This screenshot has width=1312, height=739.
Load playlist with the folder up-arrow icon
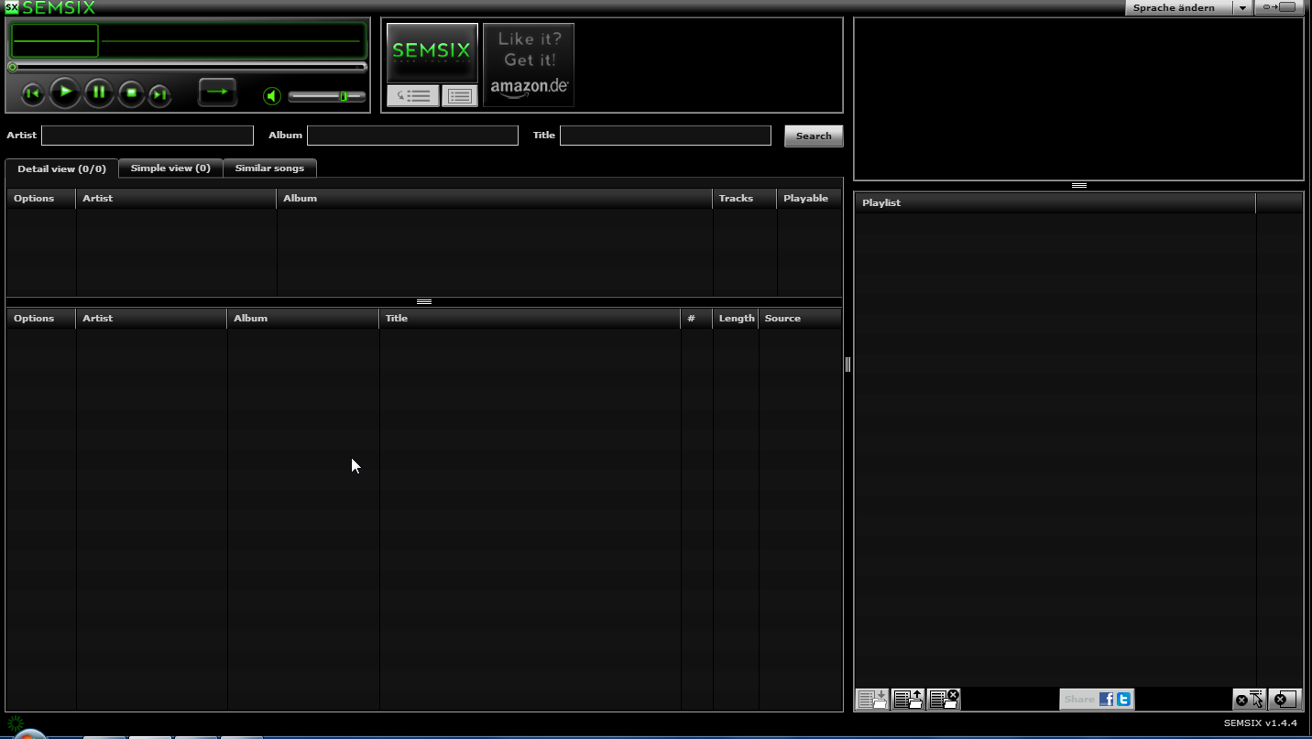[x=908, y=699]
